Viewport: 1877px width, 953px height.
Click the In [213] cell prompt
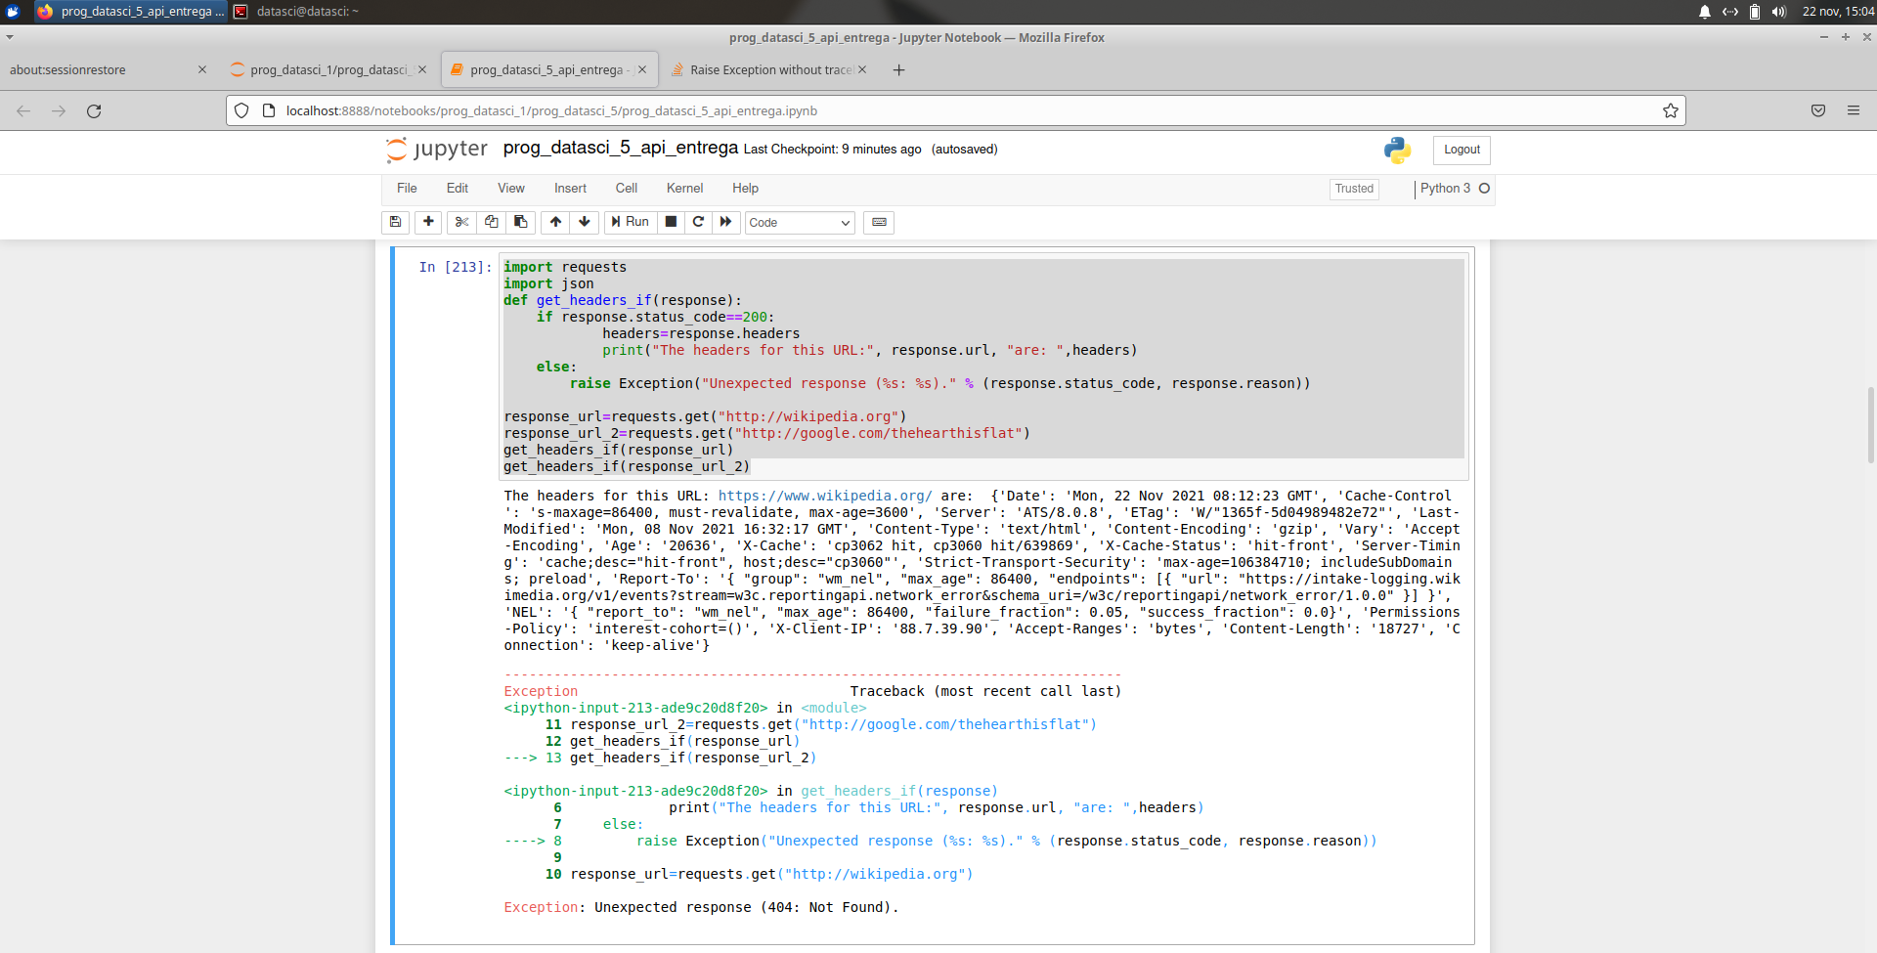tap(456, 267)
